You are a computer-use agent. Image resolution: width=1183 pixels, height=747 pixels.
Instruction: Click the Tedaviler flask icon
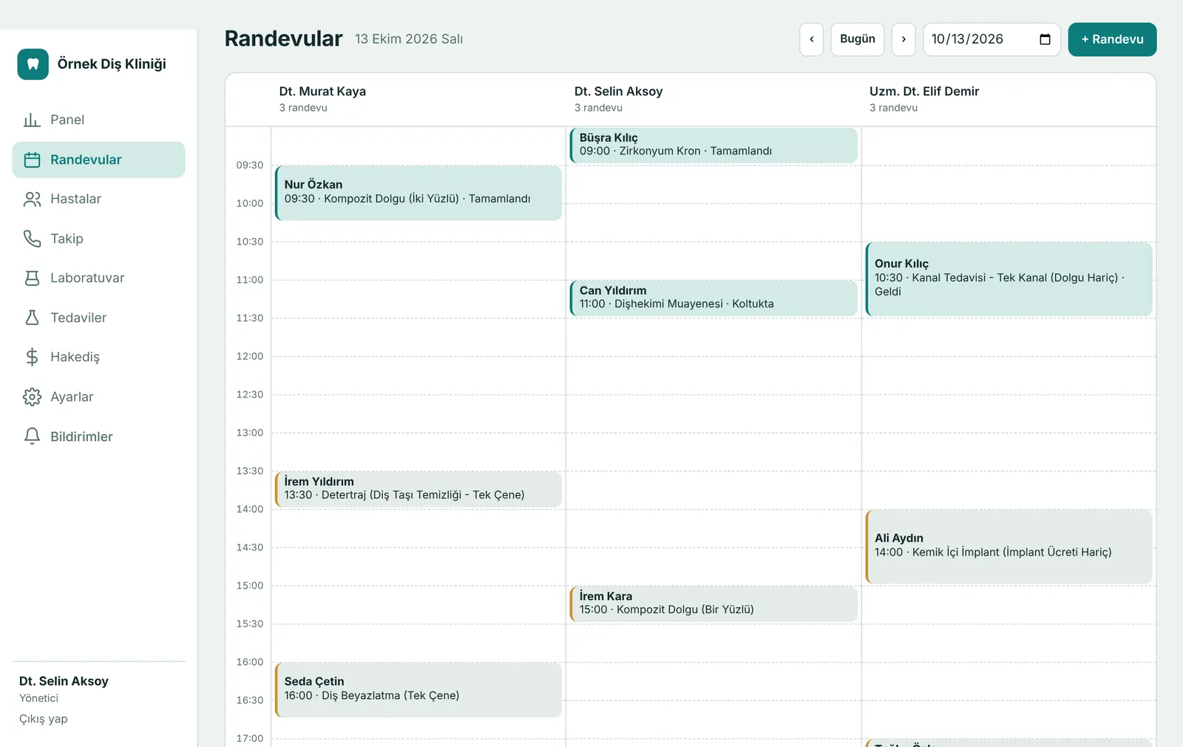32,318
